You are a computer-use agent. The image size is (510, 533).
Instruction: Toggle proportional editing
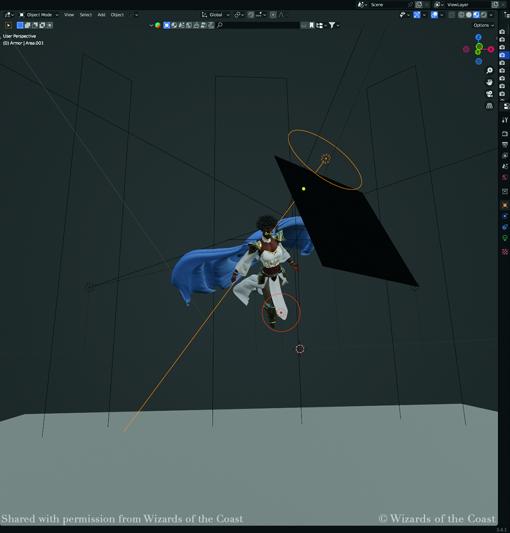[273, 15]
